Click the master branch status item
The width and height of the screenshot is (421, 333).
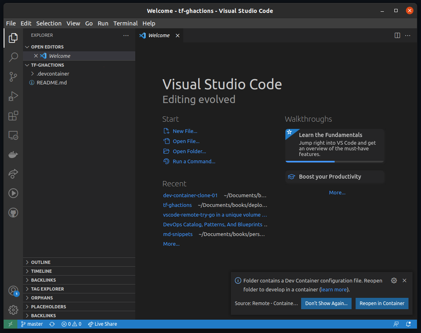click(32, 324)
